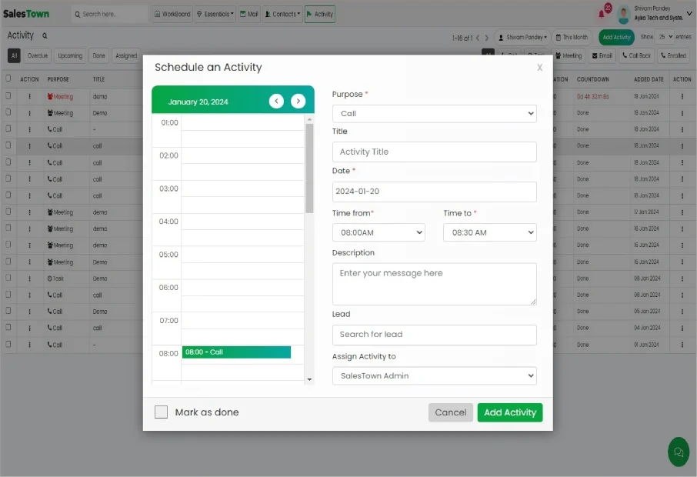Image resolution: width=697 pixels, height=477 pixels.
Task: Open the chat support bubble
Action: pos(679,452)
